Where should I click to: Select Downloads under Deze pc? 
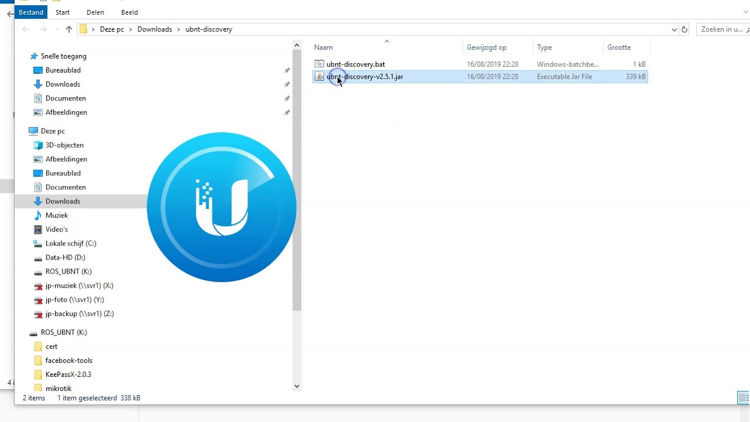coord(63,202)
